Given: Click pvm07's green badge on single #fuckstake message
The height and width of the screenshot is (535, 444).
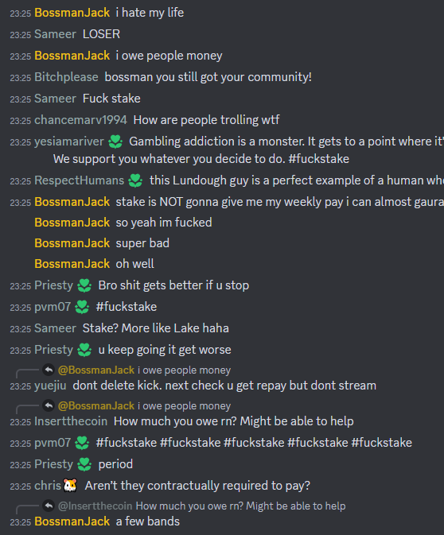Looking at the screenshot, I should pyautogui.click(x=82, y=307).
